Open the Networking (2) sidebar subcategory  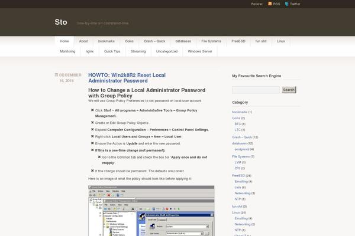click(243, 224)
